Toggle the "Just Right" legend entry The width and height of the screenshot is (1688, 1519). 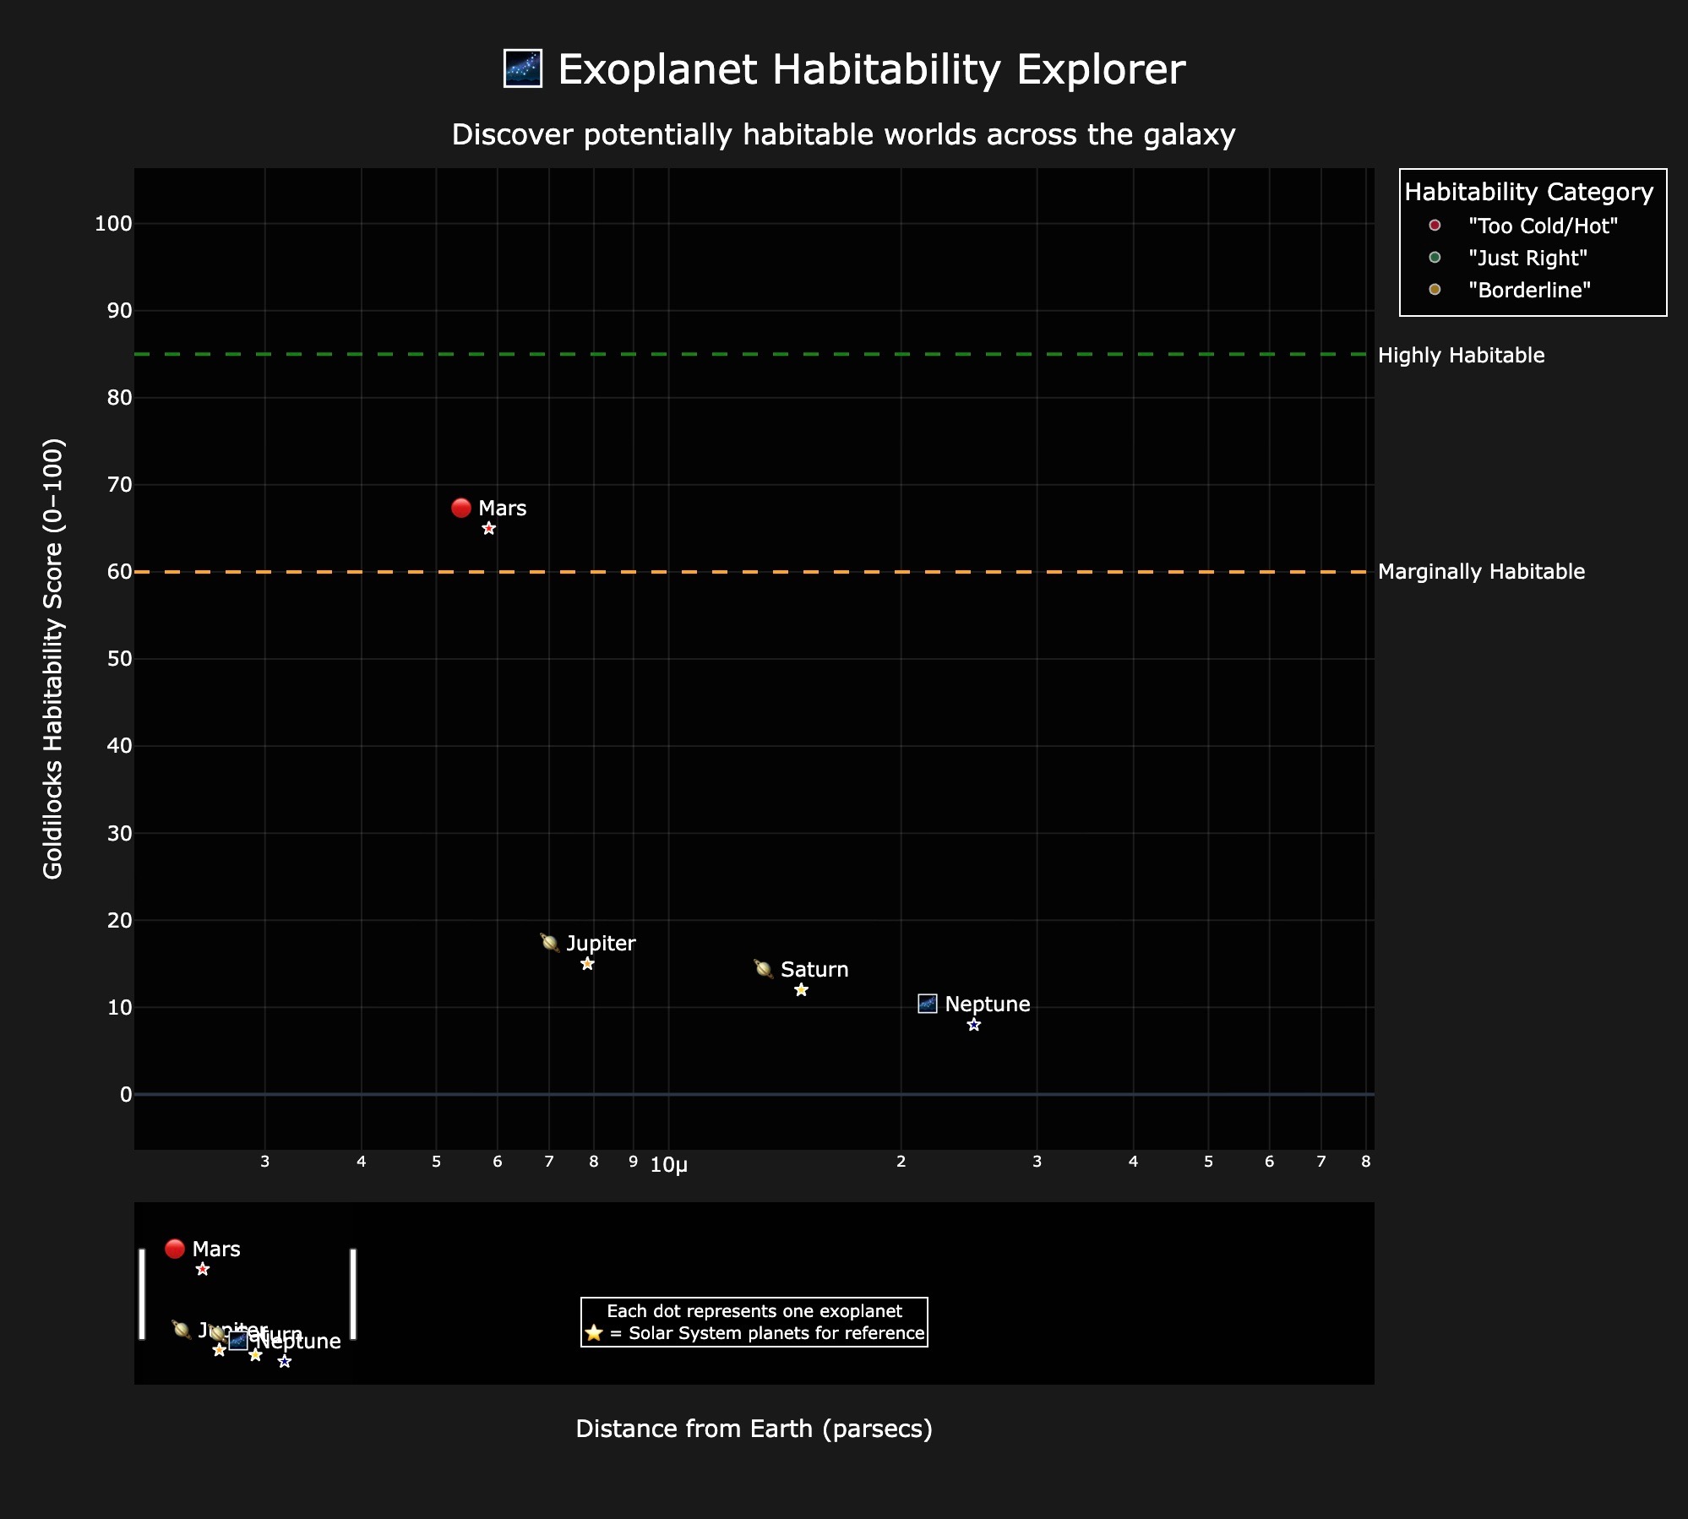click(x=1527, y=258)
